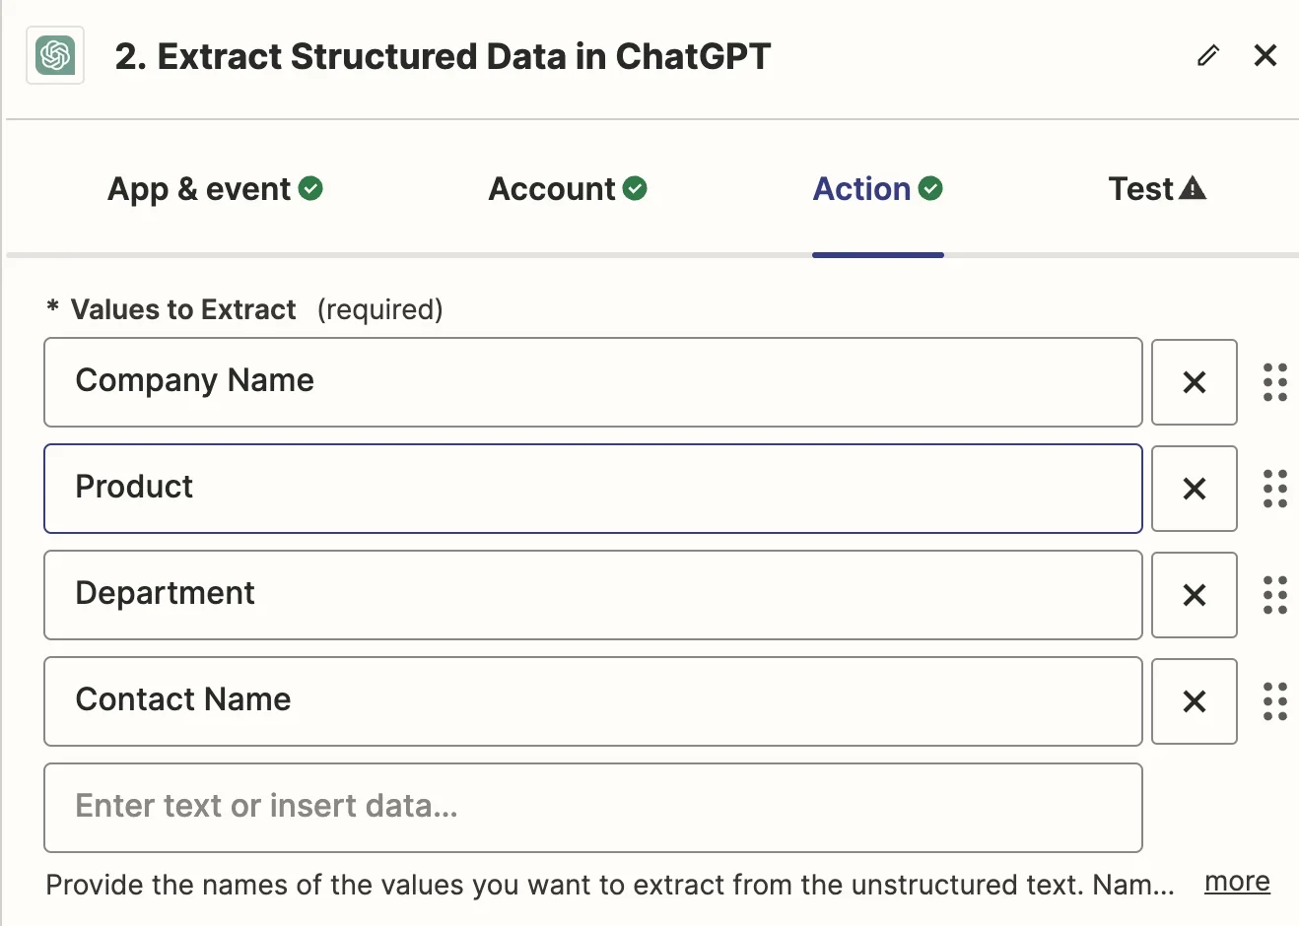This screenshot has width=1299, height=926.
Task: Delete the Department value row
Action: click(1194, 595)
